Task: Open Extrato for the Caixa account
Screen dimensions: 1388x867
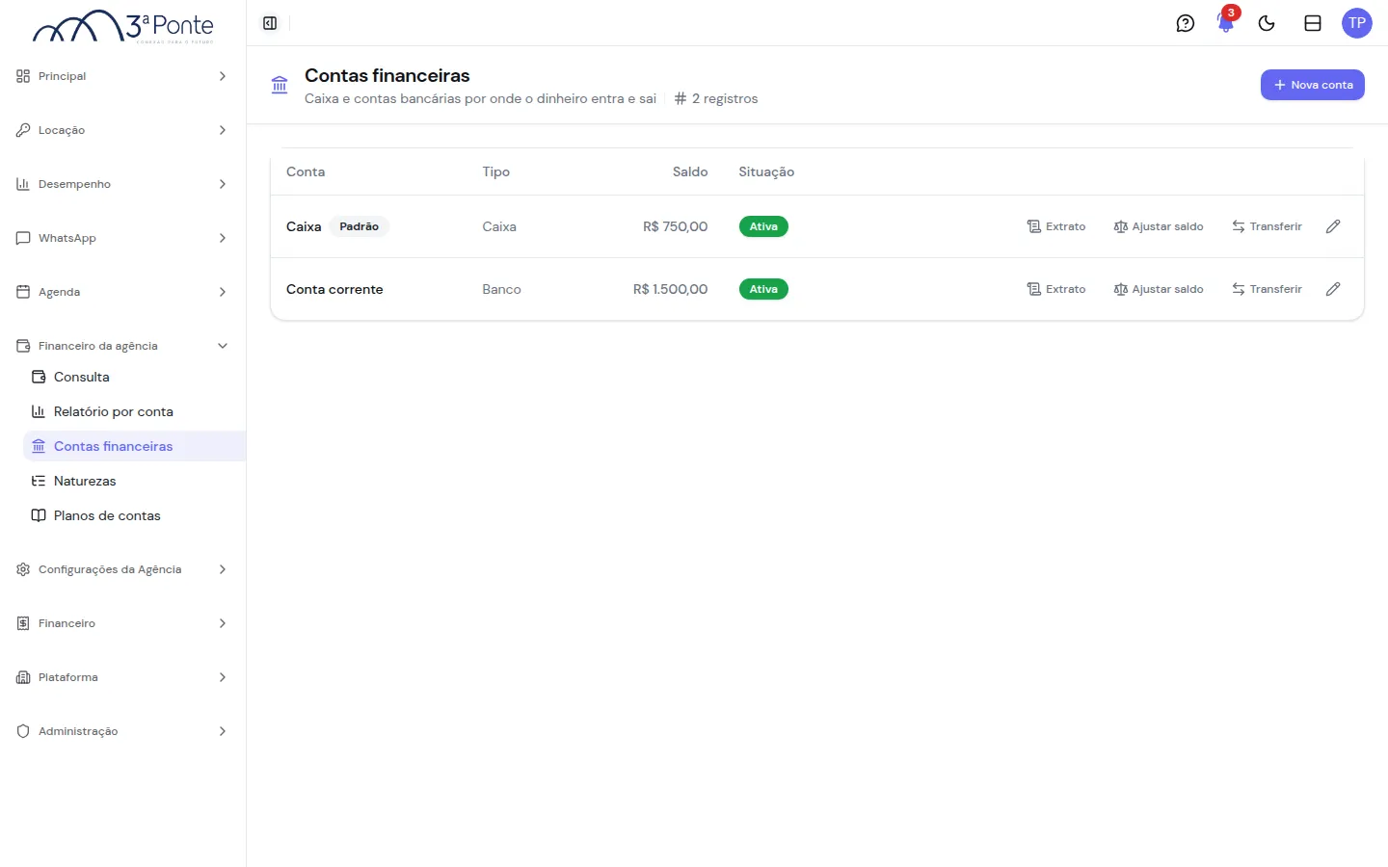Action: coord(1056,226)
